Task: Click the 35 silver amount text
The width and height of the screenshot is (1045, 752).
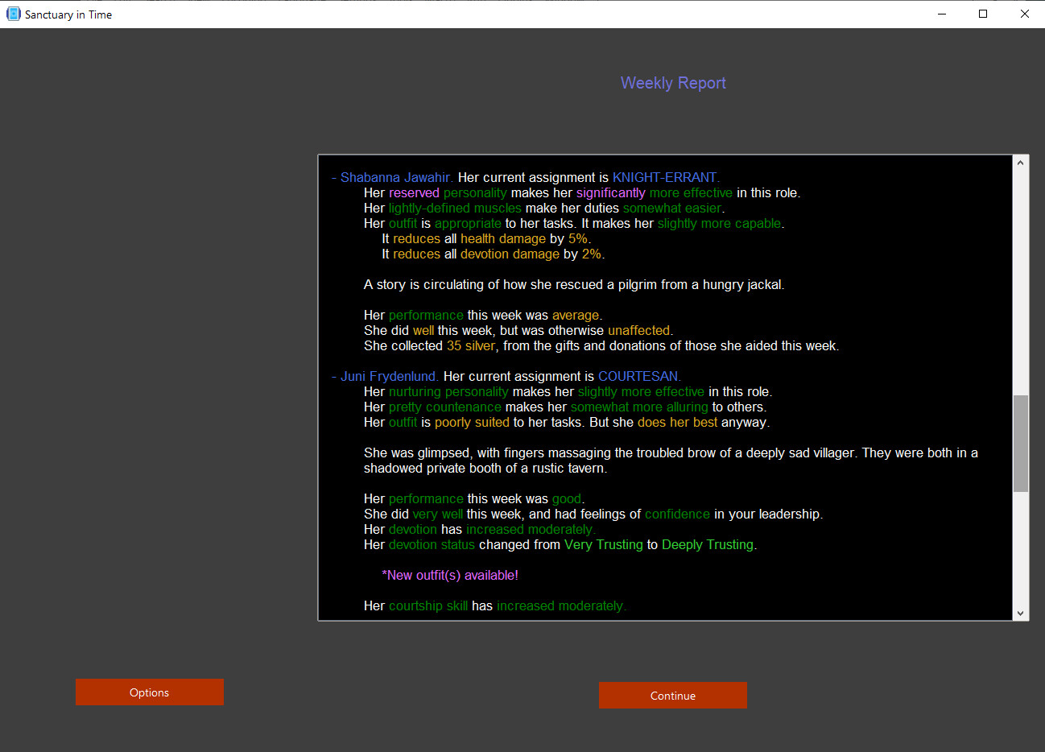Action: pyautogui.click(x=471, y=345)
